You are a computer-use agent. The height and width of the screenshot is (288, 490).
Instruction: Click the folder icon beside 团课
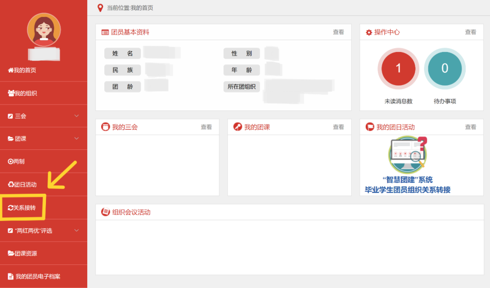pos(11,139)
